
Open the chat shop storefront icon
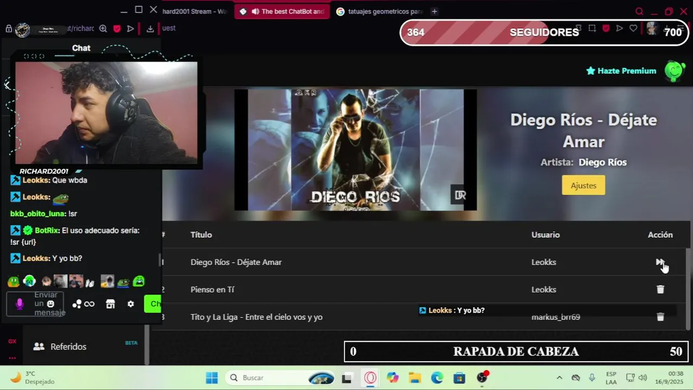111,304
